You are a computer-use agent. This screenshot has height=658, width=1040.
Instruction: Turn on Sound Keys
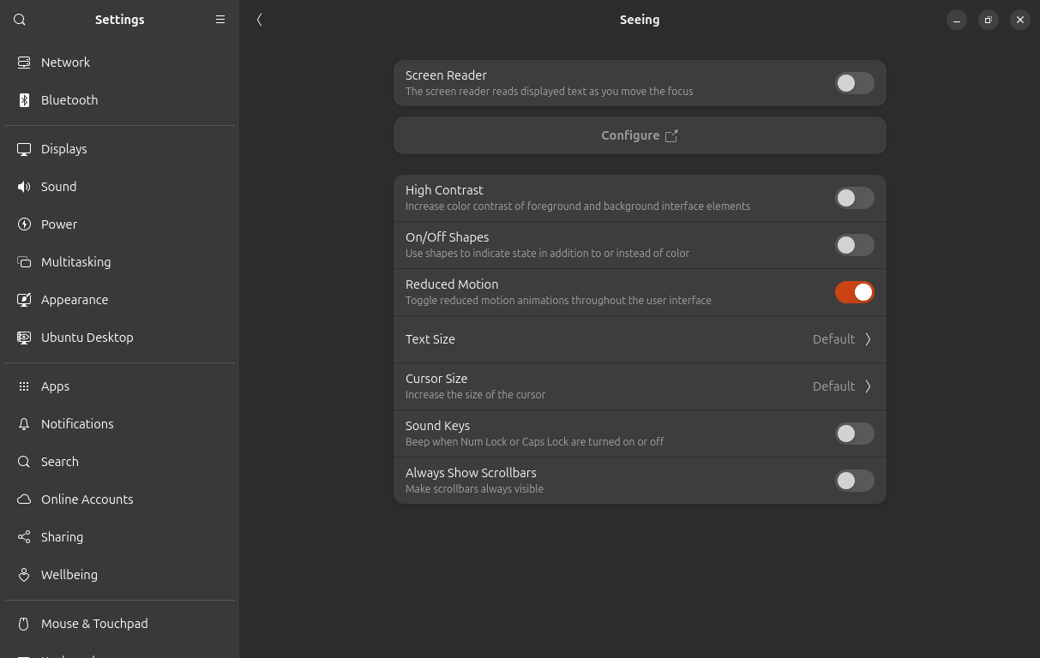[854, 434]
